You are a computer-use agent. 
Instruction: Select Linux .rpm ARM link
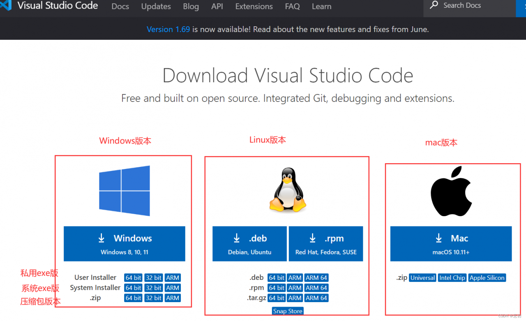tap(295, 288)
